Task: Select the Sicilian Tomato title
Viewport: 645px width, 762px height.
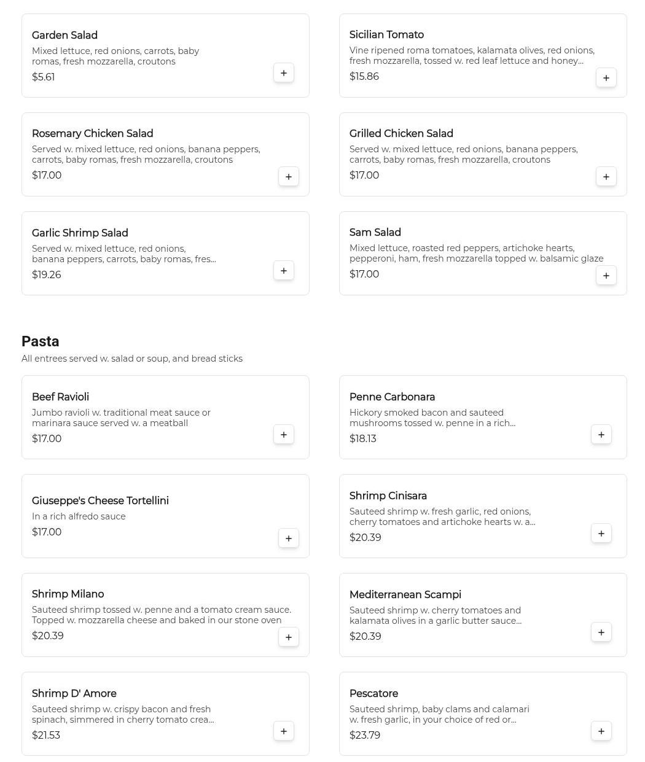Action: tap(386, 35)
